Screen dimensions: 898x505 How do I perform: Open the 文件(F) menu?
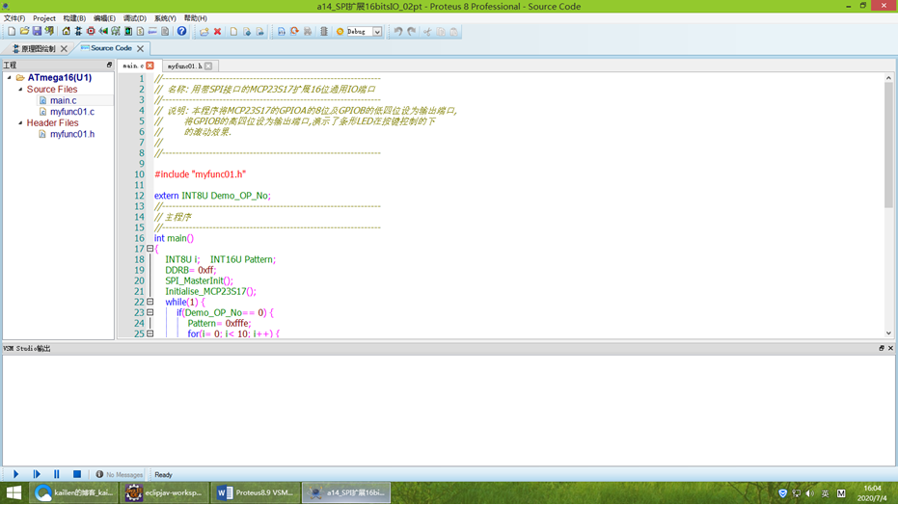click(x=14, y=18)
